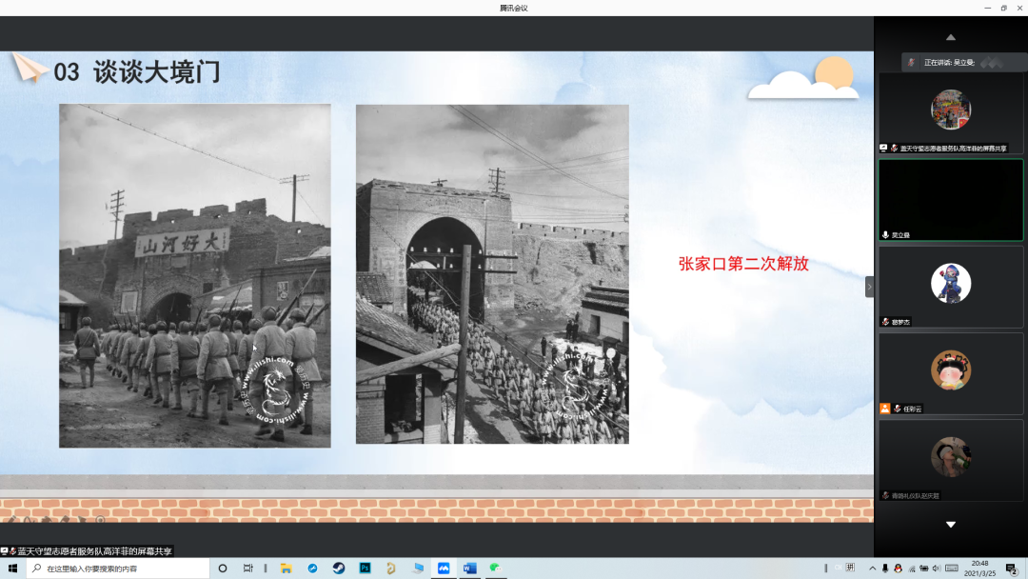Click muted mic under blue cartoon avatar
This screenshot has height=579, width=1028.
tap(885, 322)
